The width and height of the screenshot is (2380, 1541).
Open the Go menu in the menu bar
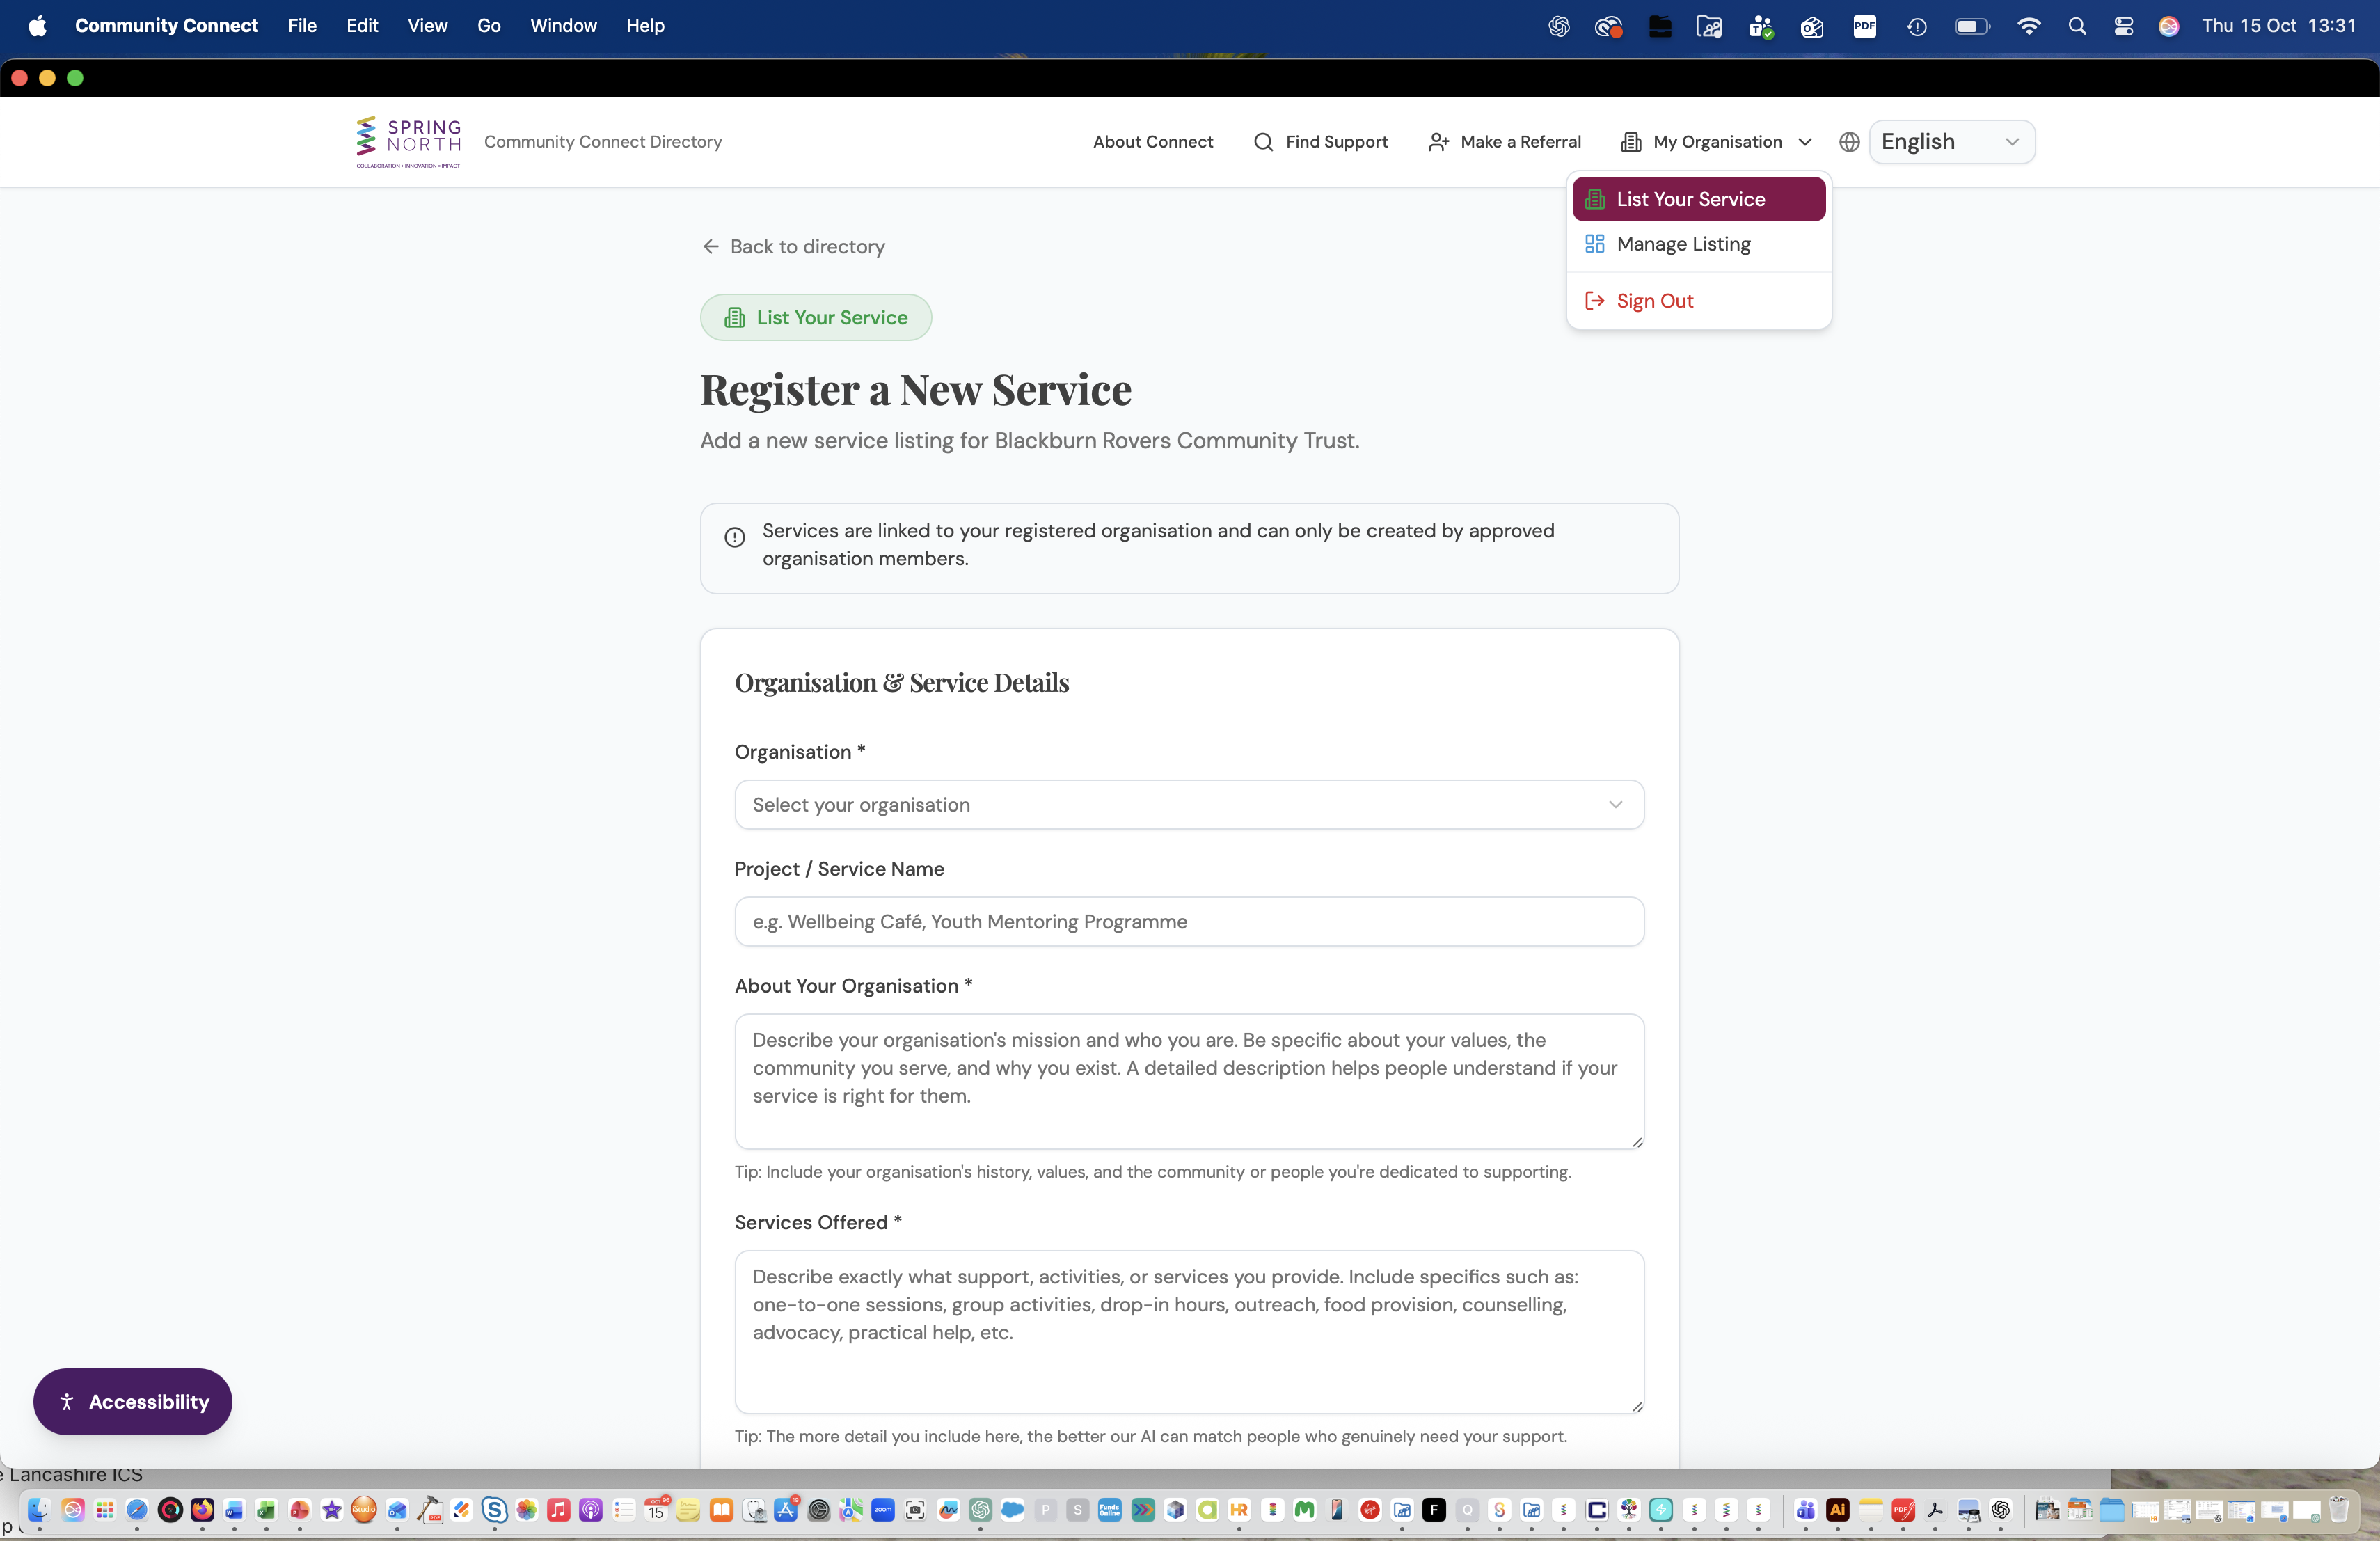click(x=489, y=26)
